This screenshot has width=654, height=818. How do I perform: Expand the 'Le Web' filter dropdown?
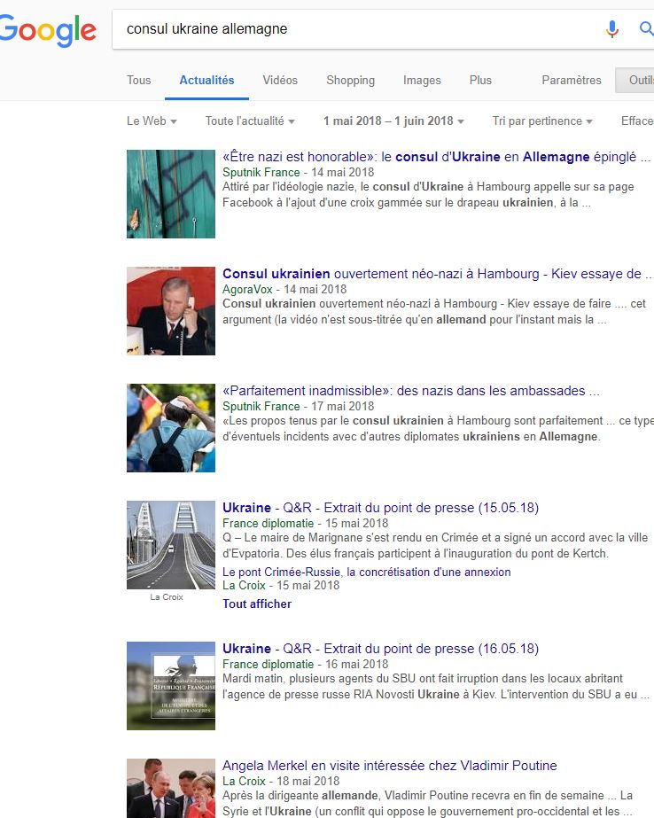coord(152,121)
